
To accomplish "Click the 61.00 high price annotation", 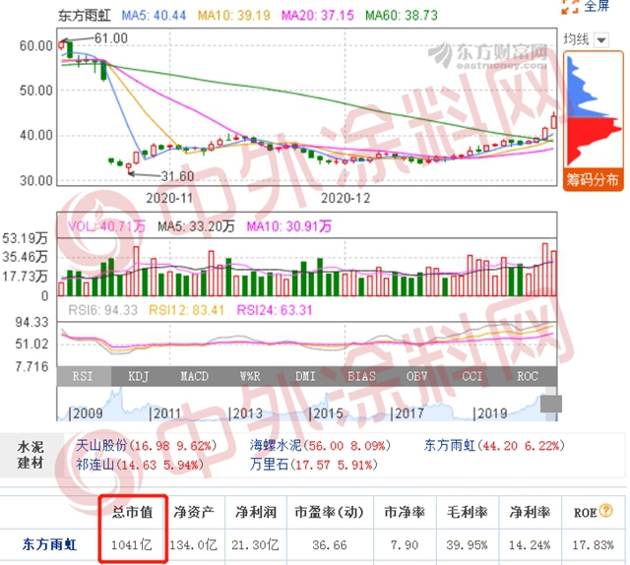I will tap(111, 38).
